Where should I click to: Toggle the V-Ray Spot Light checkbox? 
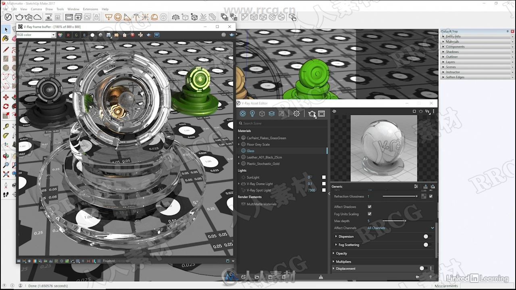pyautogui.click(x=324, y=190)
